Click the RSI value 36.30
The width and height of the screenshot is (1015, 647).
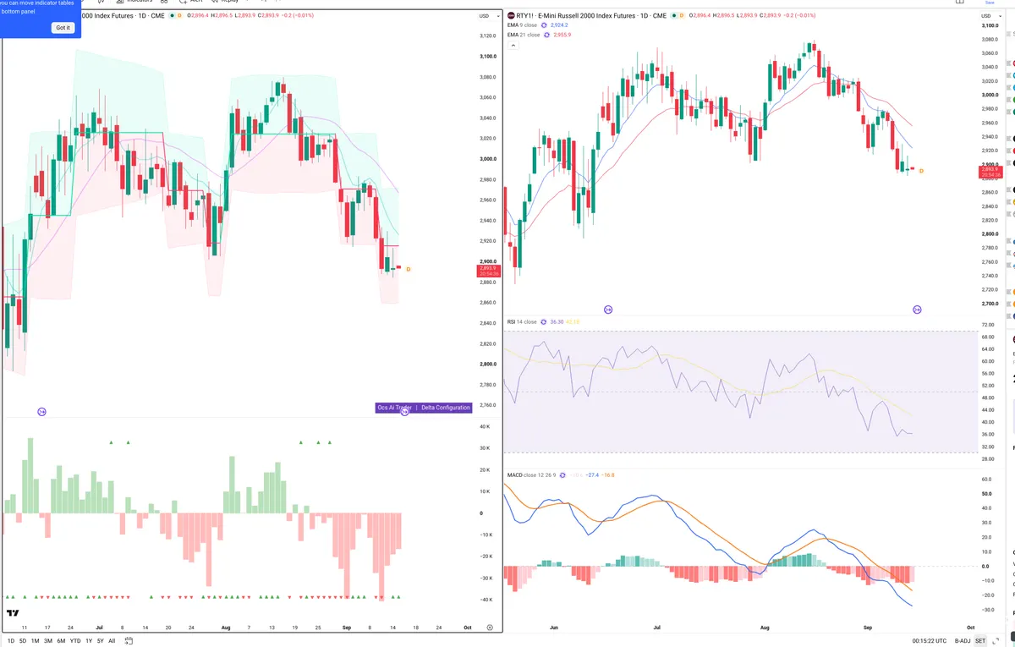coord(557,321)
